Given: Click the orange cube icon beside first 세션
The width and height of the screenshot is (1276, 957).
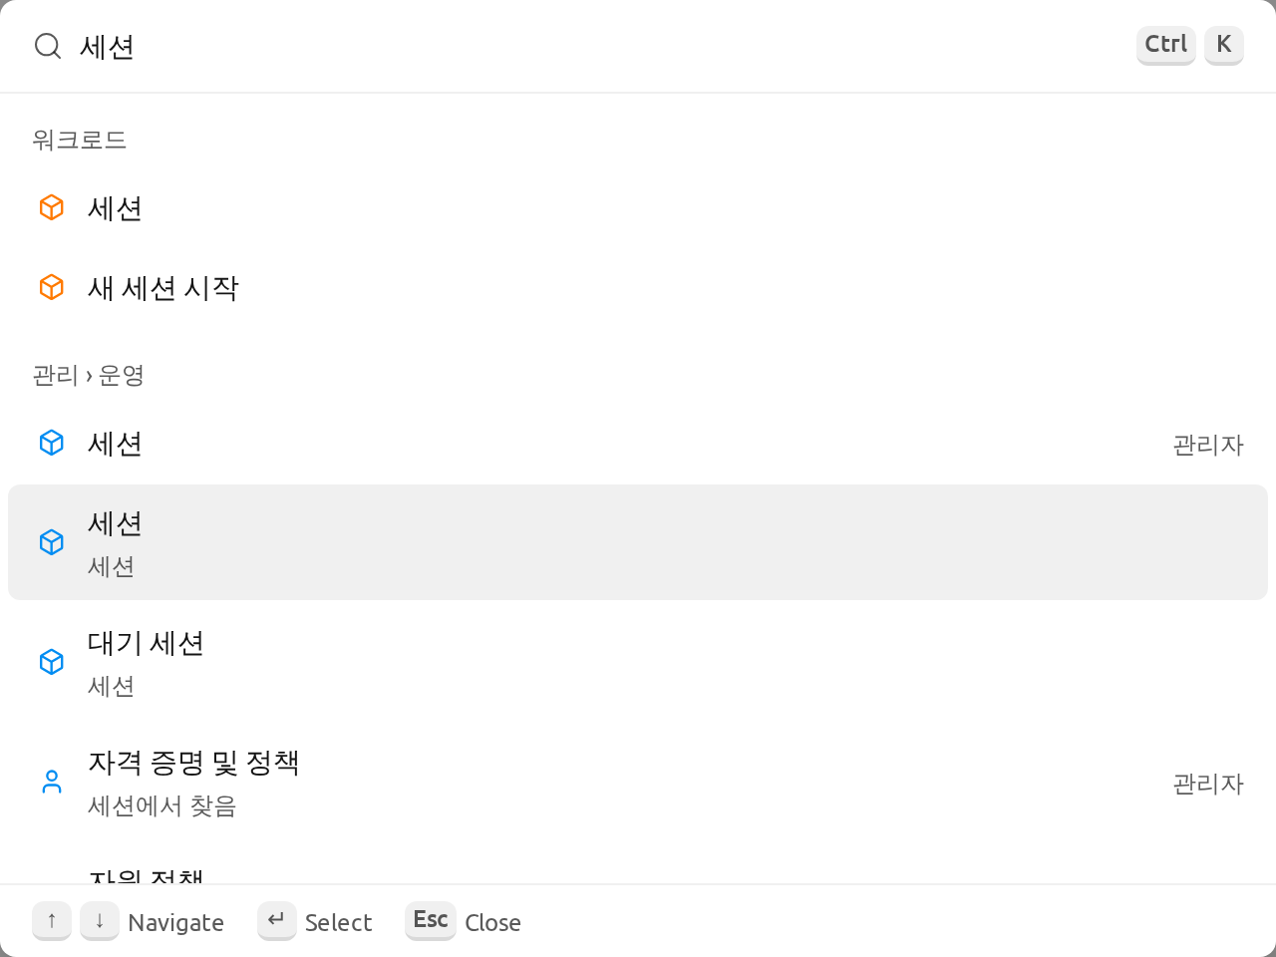Looking at the screenshot, I should point(52,207).
